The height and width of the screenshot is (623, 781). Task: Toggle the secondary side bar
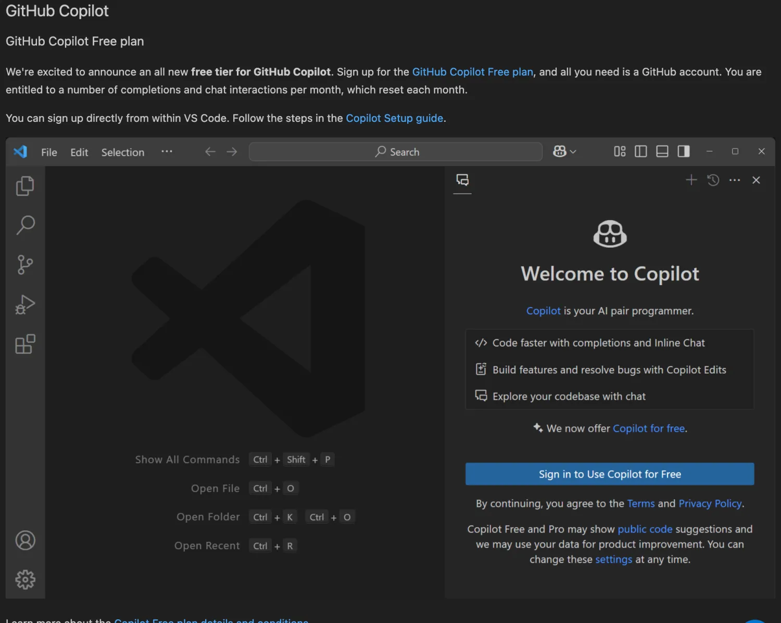[684, 151]
